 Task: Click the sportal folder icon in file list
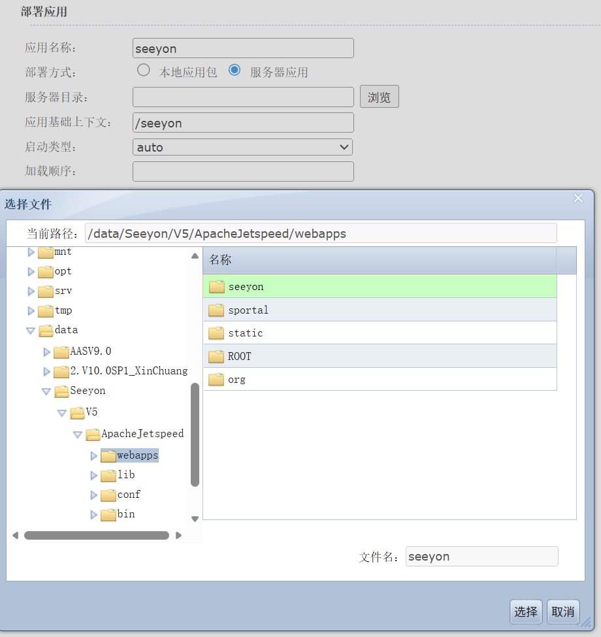[216, 310]
